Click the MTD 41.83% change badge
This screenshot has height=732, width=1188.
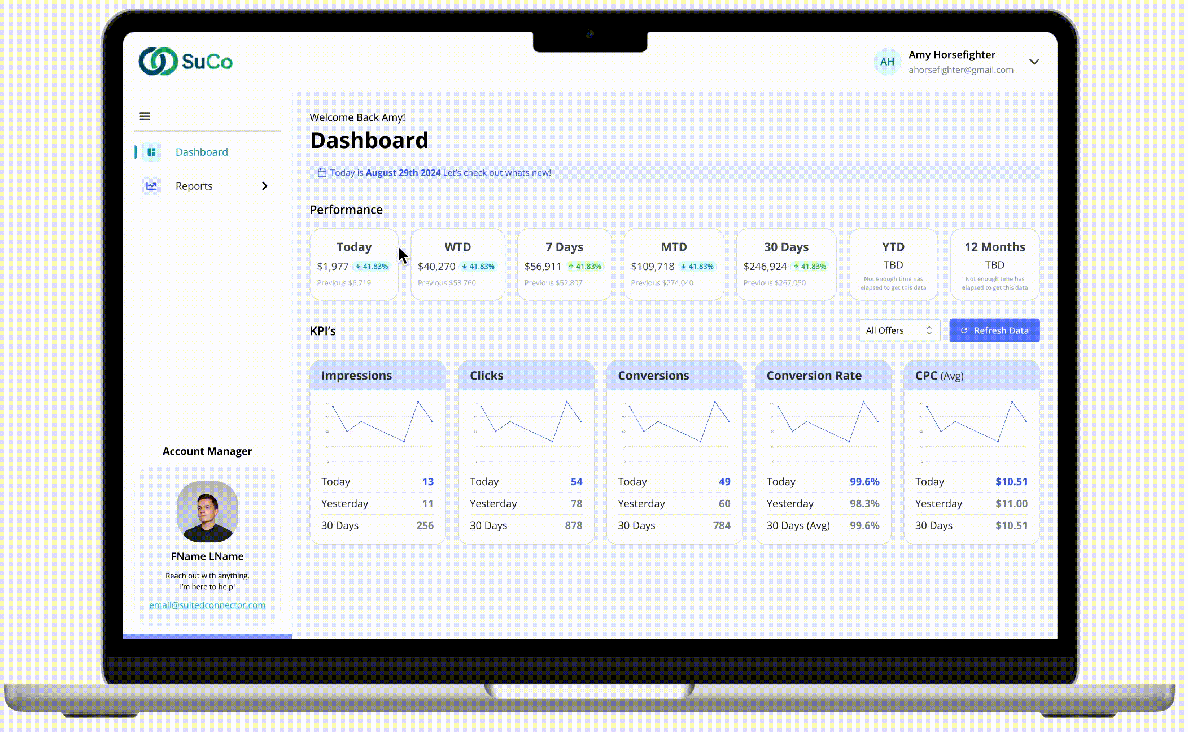click(x=697, y=266)
